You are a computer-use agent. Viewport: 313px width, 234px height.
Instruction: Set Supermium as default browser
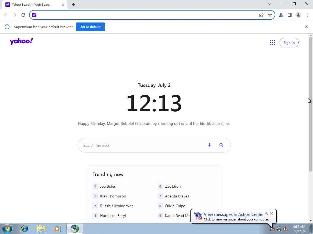pos(90,27)
